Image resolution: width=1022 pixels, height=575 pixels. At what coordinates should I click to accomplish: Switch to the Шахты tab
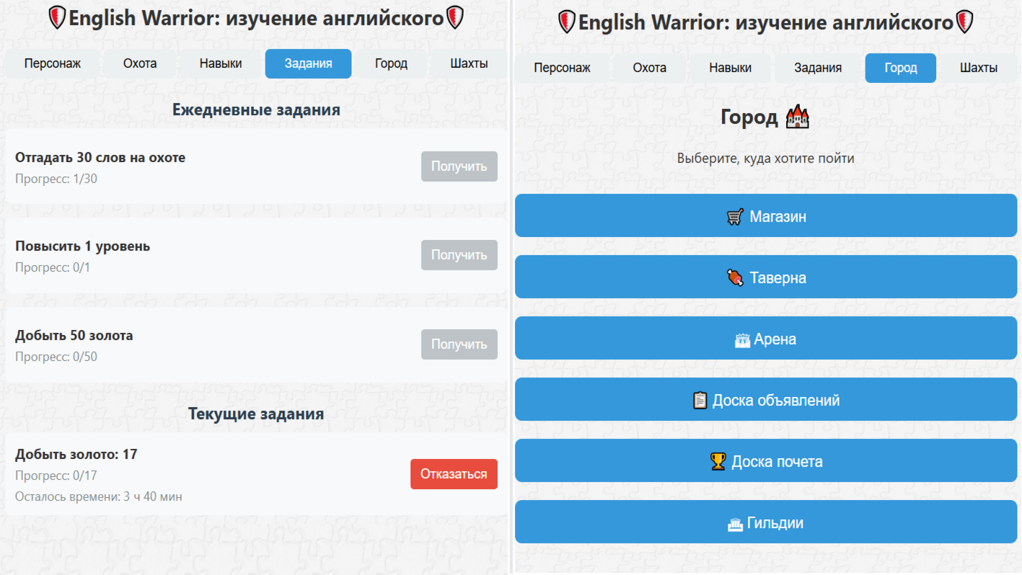(x=469, y=63)
